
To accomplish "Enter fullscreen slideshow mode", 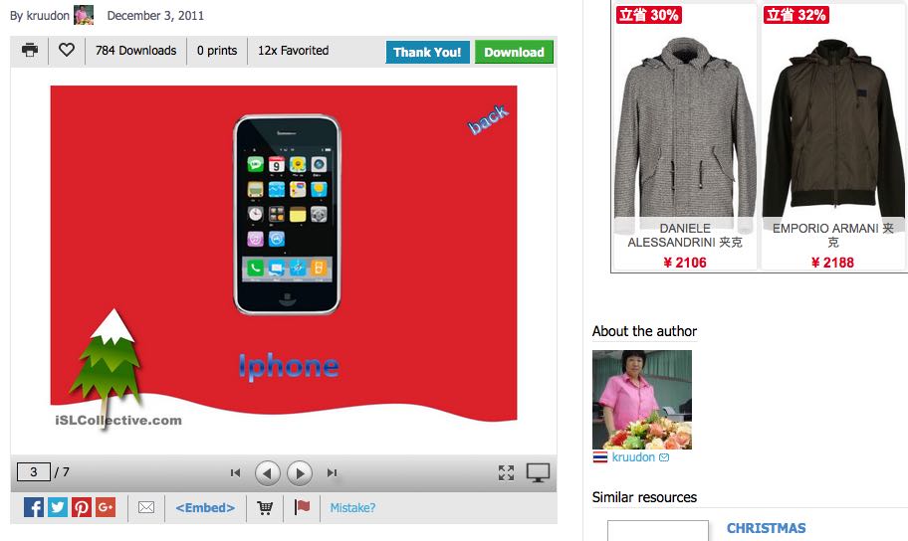I will click(506, 472).
